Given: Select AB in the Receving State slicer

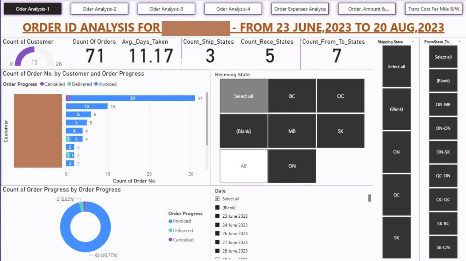Looking at the screenshot, I should 244,166.
